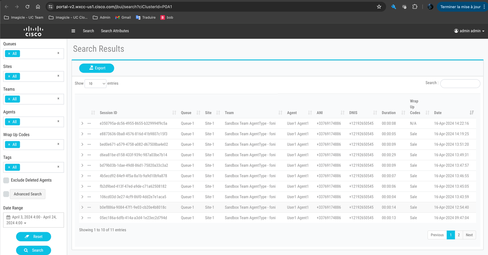Bookmark this page with the star icon
Viewport: 488px width, 255px height.
tap(379, 7)
